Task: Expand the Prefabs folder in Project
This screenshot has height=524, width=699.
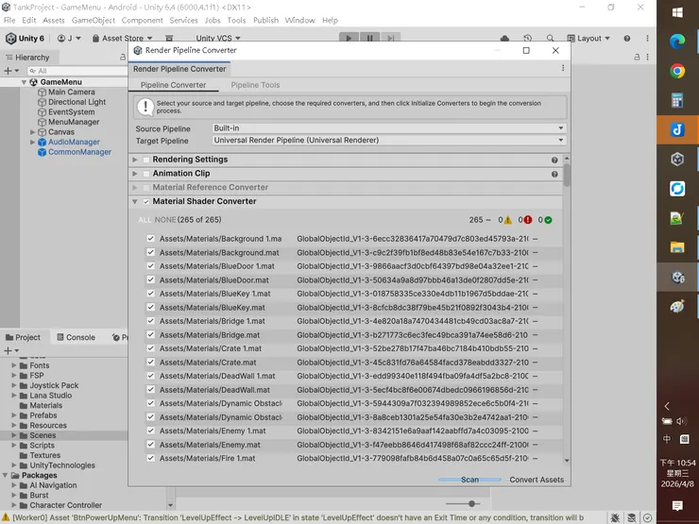Action: pyautogui.click(x=14, y=415)
